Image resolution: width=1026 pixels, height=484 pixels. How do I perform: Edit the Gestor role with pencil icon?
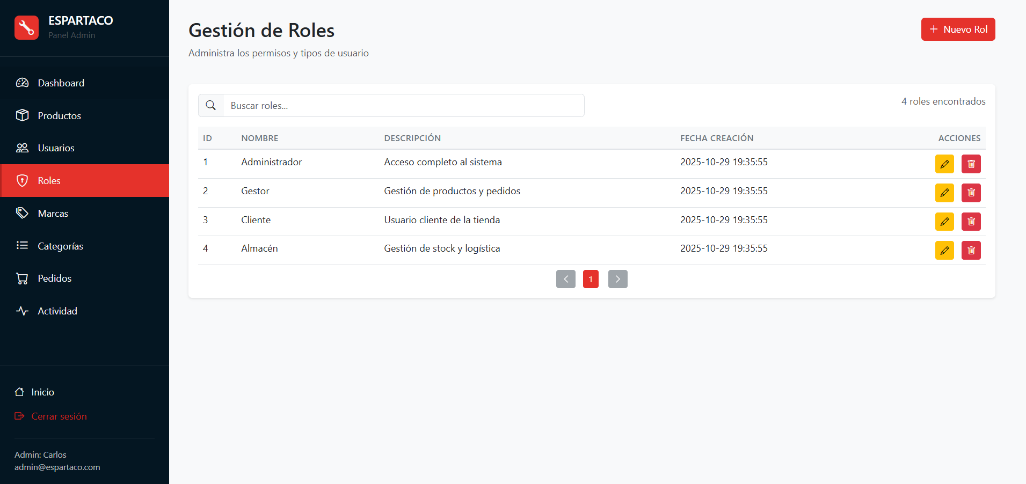944,193
